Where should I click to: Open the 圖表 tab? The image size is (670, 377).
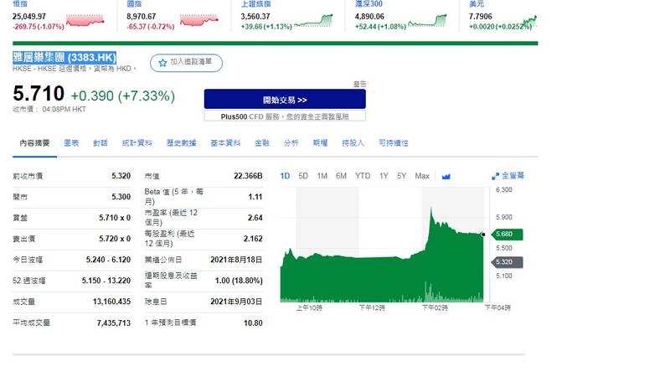pos(71,143)
